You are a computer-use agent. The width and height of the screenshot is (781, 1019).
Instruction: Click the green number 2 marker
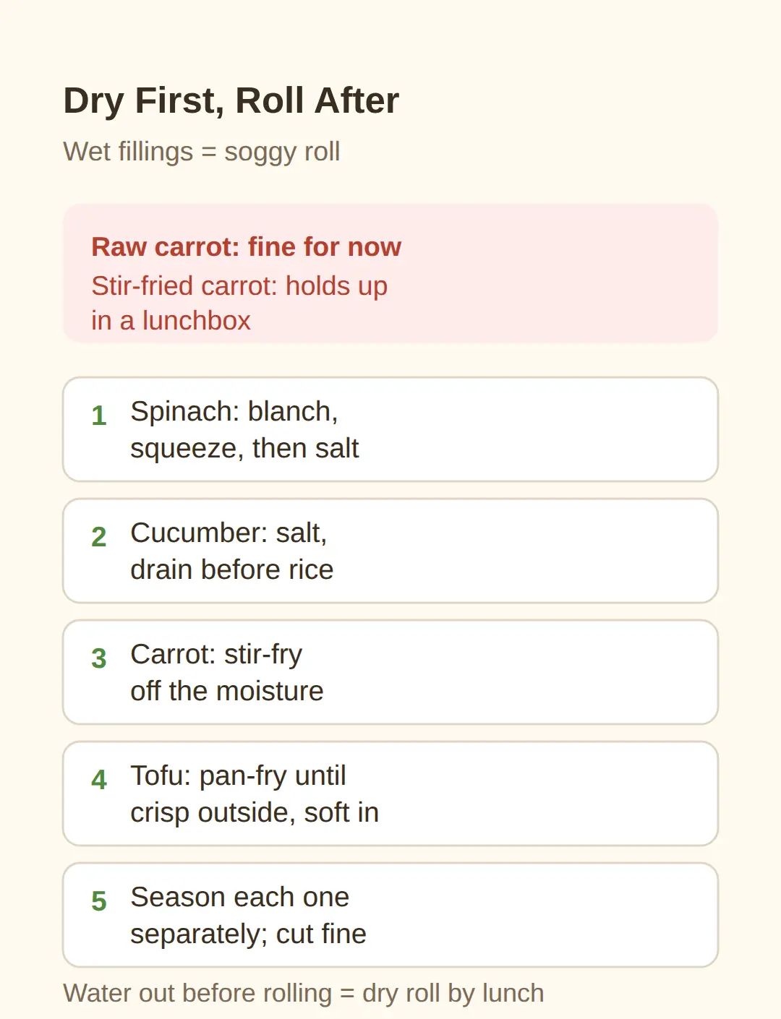pyautogui.click(x=99, y=537)
